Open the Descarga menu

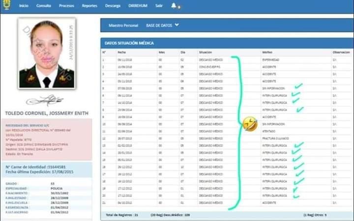coord(113,5)
